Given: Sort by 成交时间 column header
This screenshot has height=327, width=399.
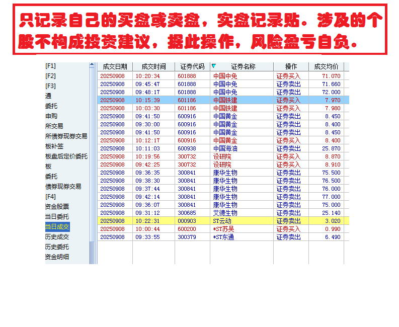Looking at the screenshot, I should click(153, 67).
